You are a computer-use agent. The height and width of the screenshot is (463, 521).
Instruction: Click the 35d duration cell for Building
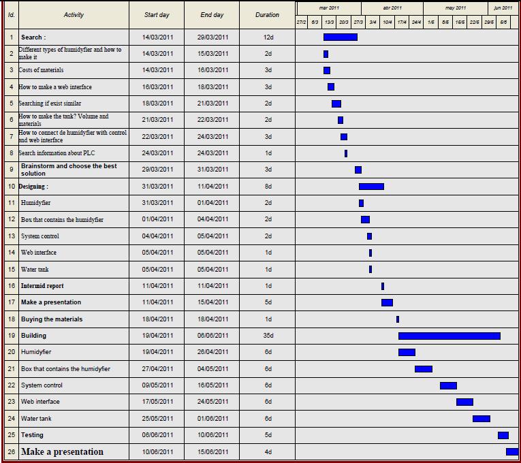tap(268, 336)
